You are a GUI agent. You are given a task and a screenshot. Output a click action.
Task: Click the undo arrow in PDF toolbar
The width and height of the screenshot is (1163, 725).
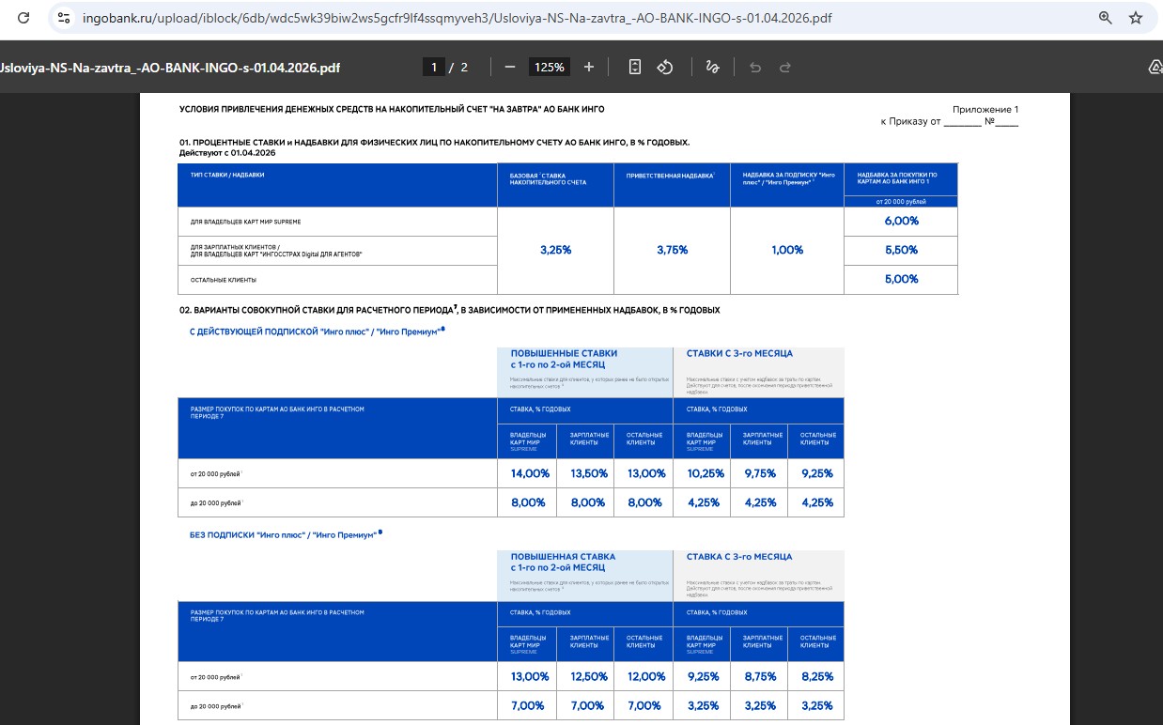(x=755, y=67)
